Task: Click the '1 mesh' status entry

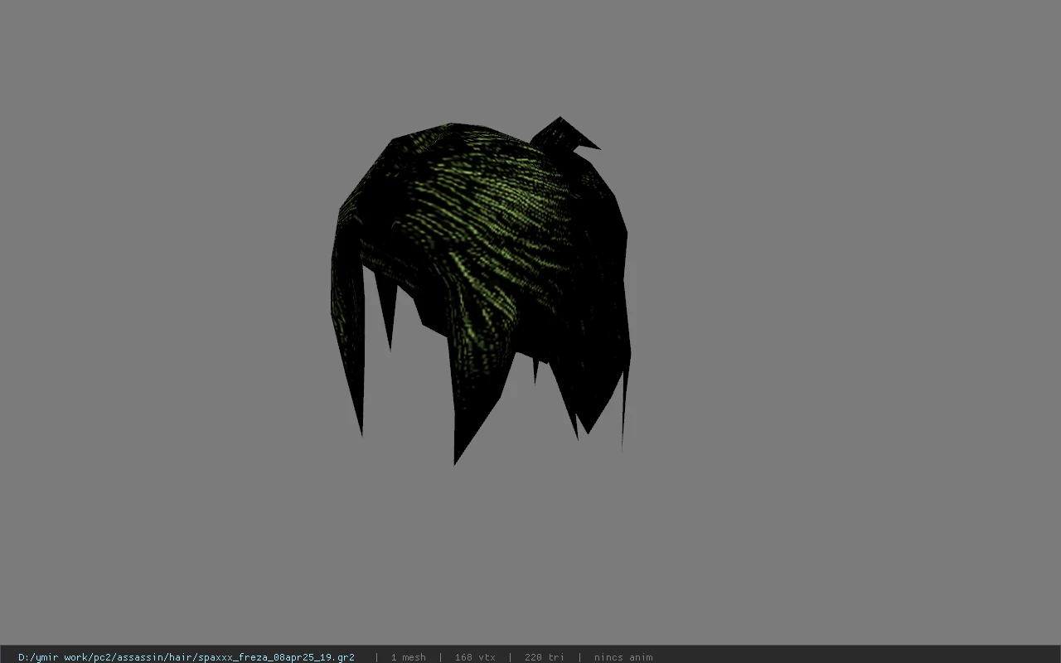Action: (x=408, y=657)
